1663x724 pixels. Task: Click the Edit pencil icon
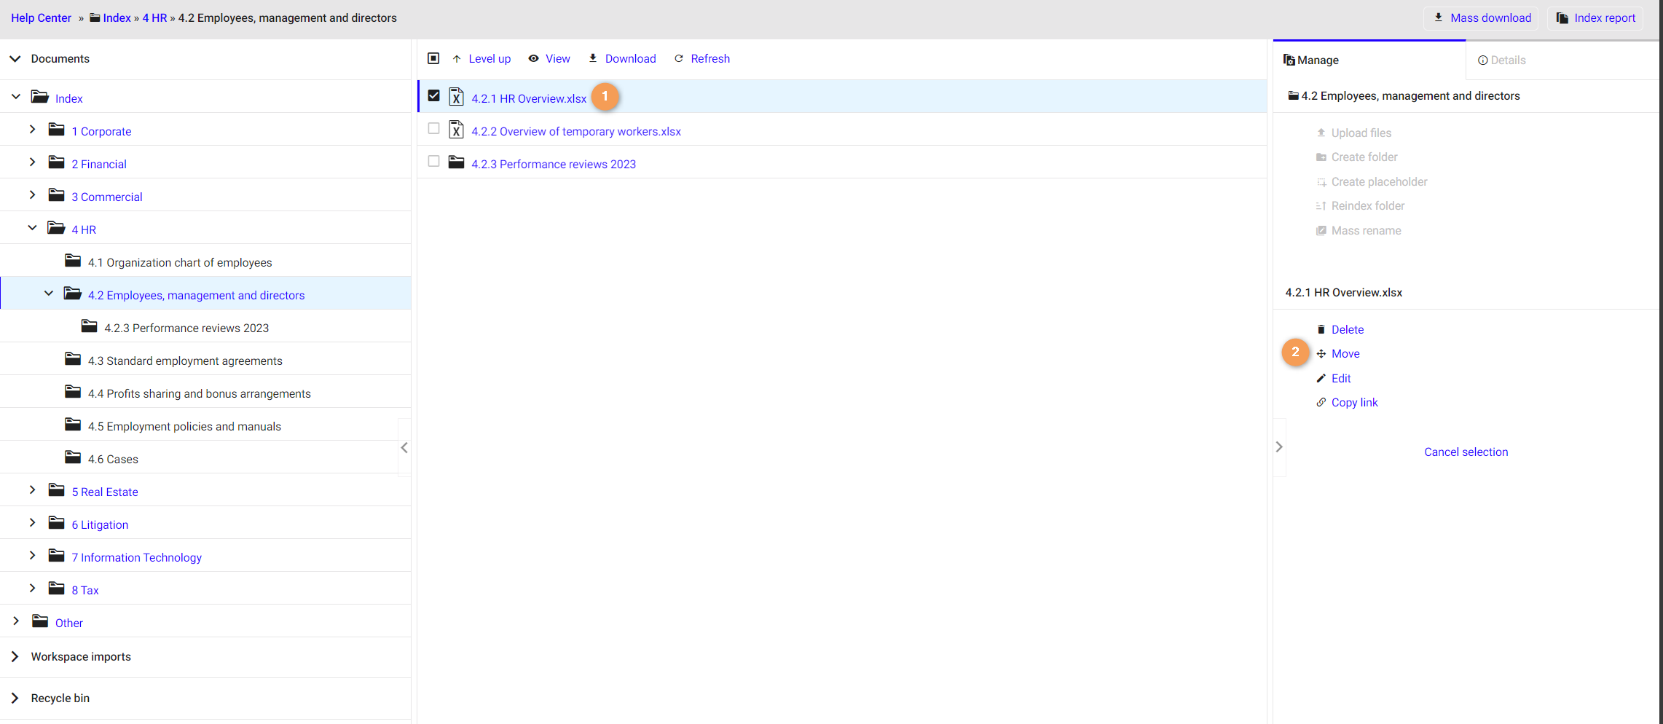(1321, 378)
